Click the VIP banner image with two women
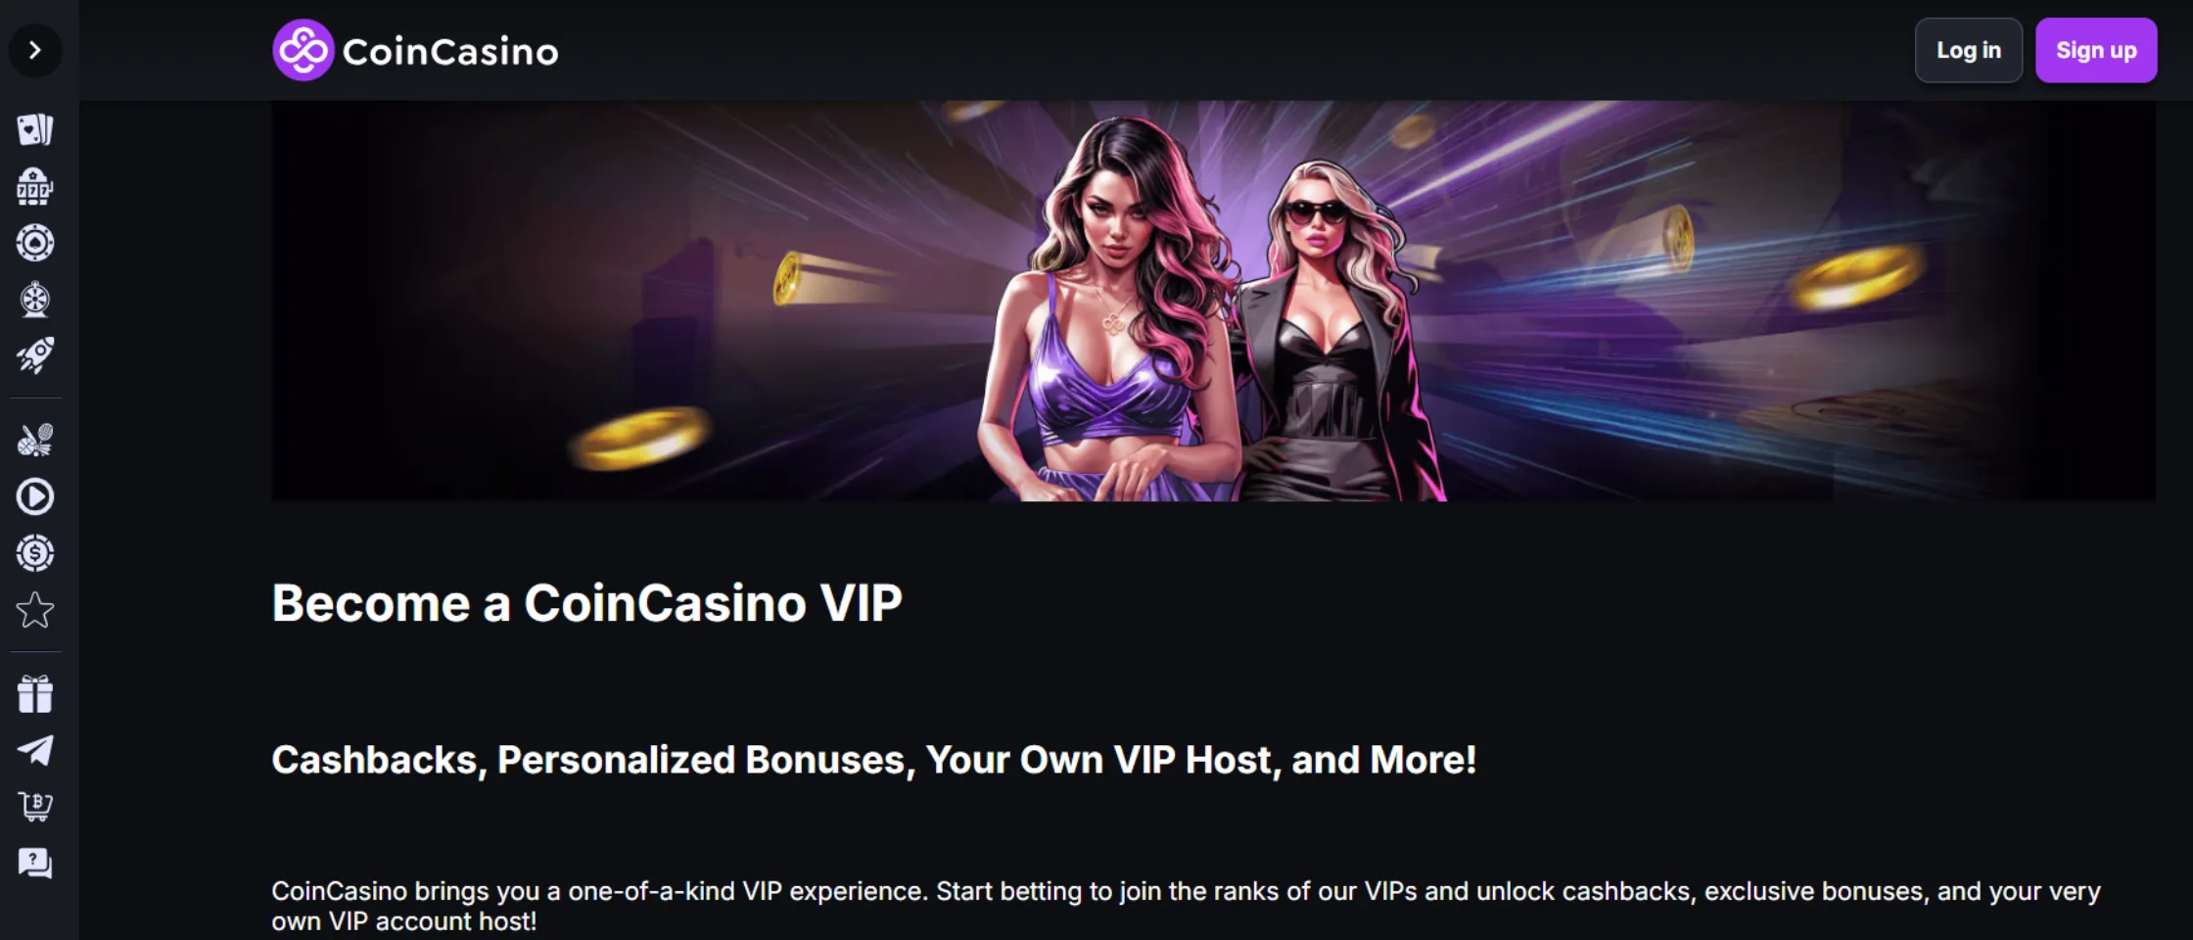The height and width of the screenshot is (940, 2193). tap(1214, 301)
